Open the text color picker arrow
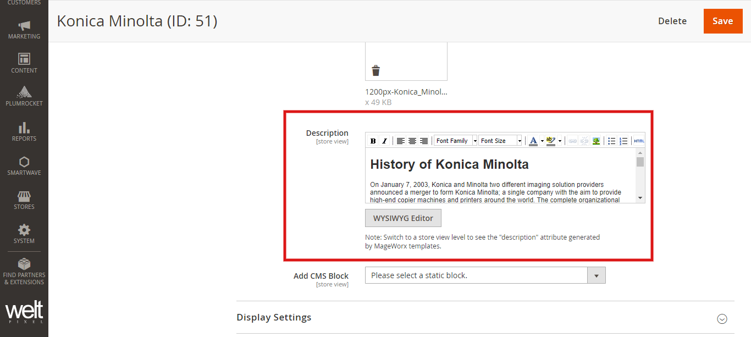 click(542, 141)
